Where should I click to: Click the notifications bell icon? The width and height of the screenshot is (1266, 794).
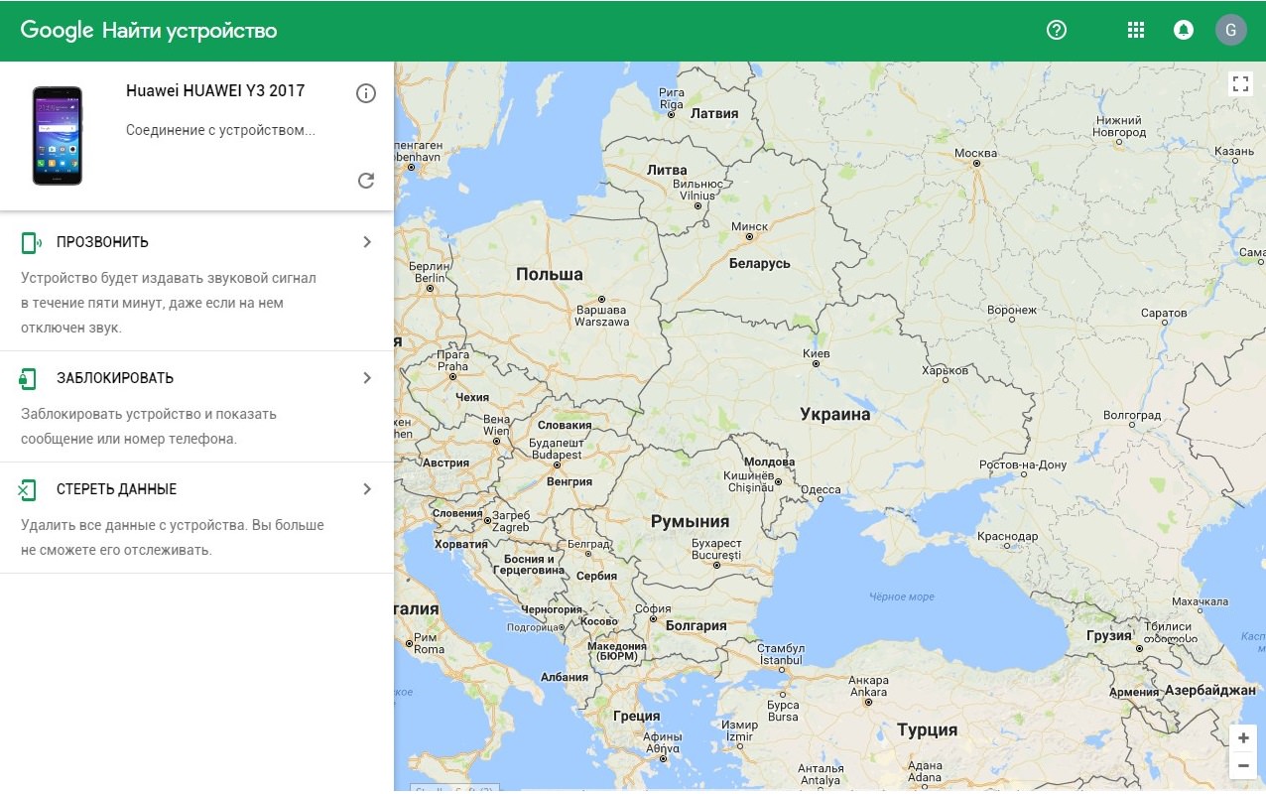1183,30
